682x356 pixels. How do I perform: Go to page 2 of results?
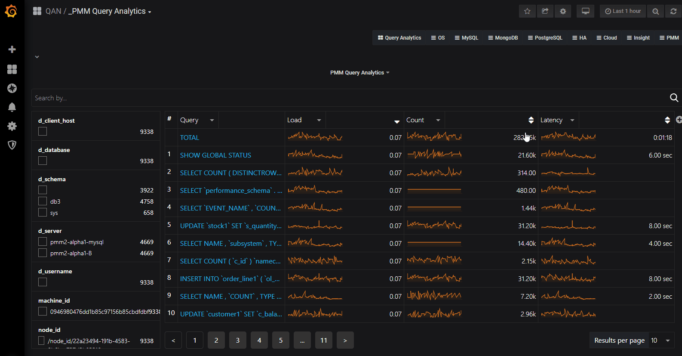216,341
